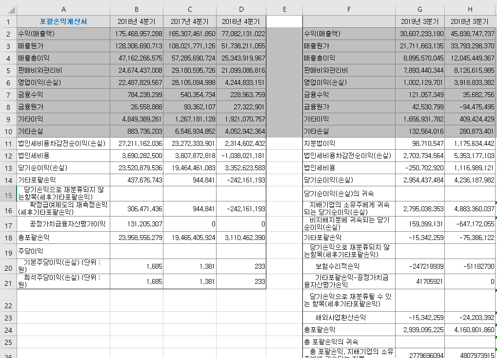The image size is (497, 358).
Task: Click 영업이익(손실) label in column A
Action: pyautogui.click(x=63, y=82)
